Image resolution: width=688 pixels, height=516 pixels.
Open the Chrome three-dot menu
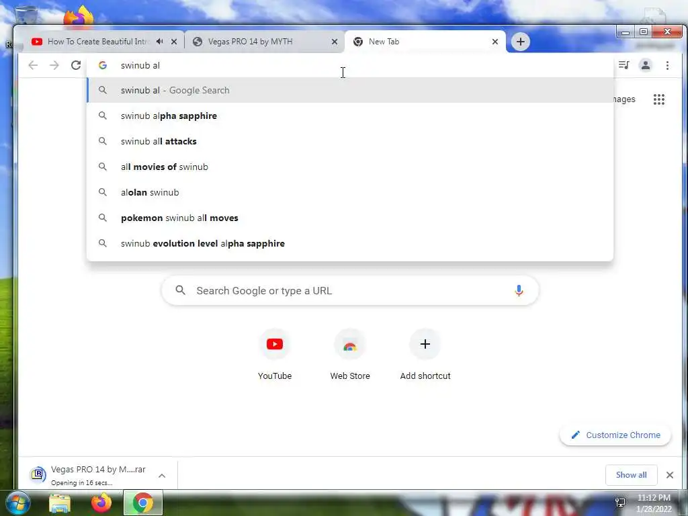tap(667, 65)
